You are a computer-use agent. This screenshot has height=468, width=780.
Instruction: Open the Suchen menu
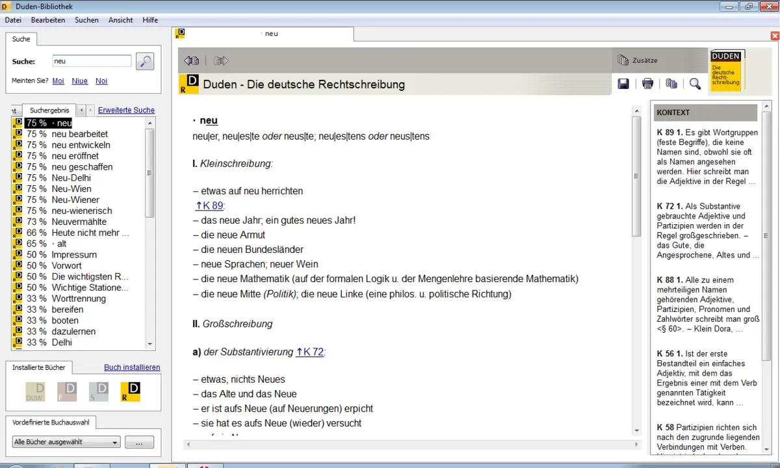click(86, 20)
